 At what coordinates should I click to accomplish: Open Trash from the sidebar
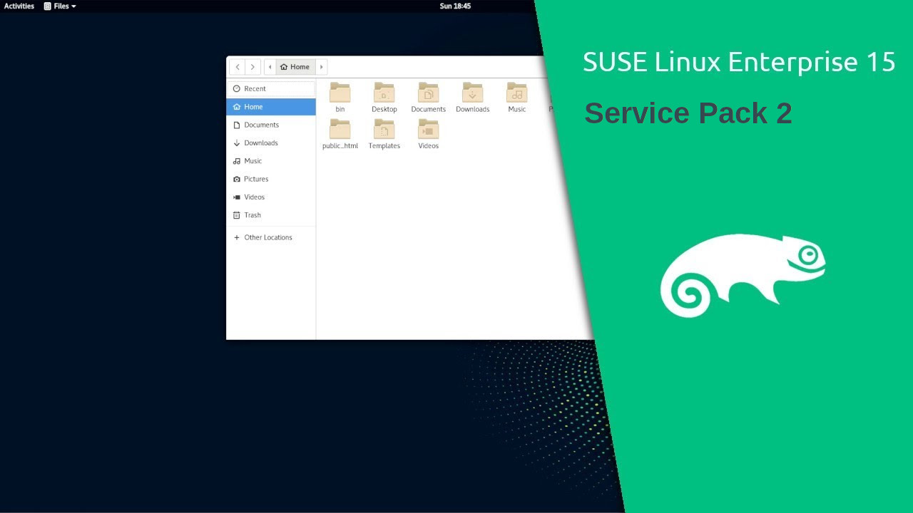click(x=271, y=215)
